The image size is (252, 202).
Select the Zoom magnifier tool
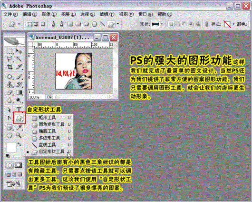tap(19, 135)
